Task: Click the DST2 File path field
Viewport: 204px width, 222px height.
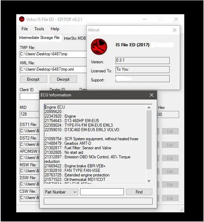Action: click(x=29, y=144)
